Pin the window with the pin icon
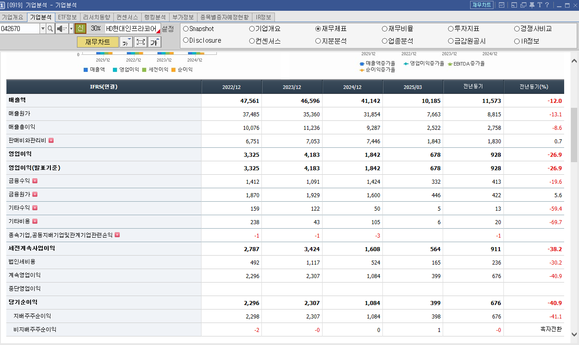 [532, 5]
